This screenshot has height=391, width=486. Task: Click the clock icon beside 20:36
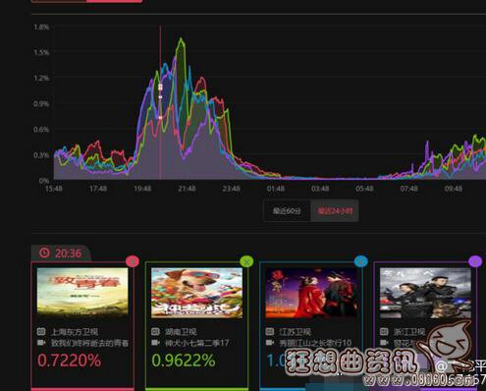click(x=44, y=252)
